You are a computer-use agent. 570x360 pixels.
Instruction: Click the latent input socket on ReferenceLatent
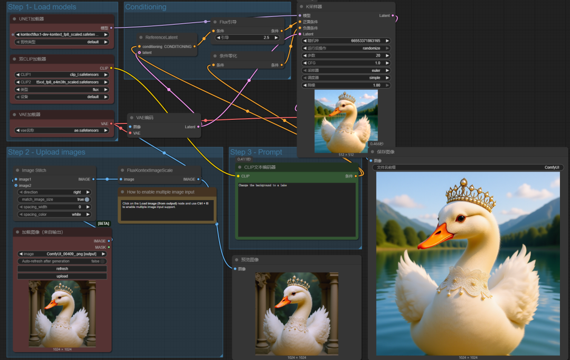[x=139, y=53]
